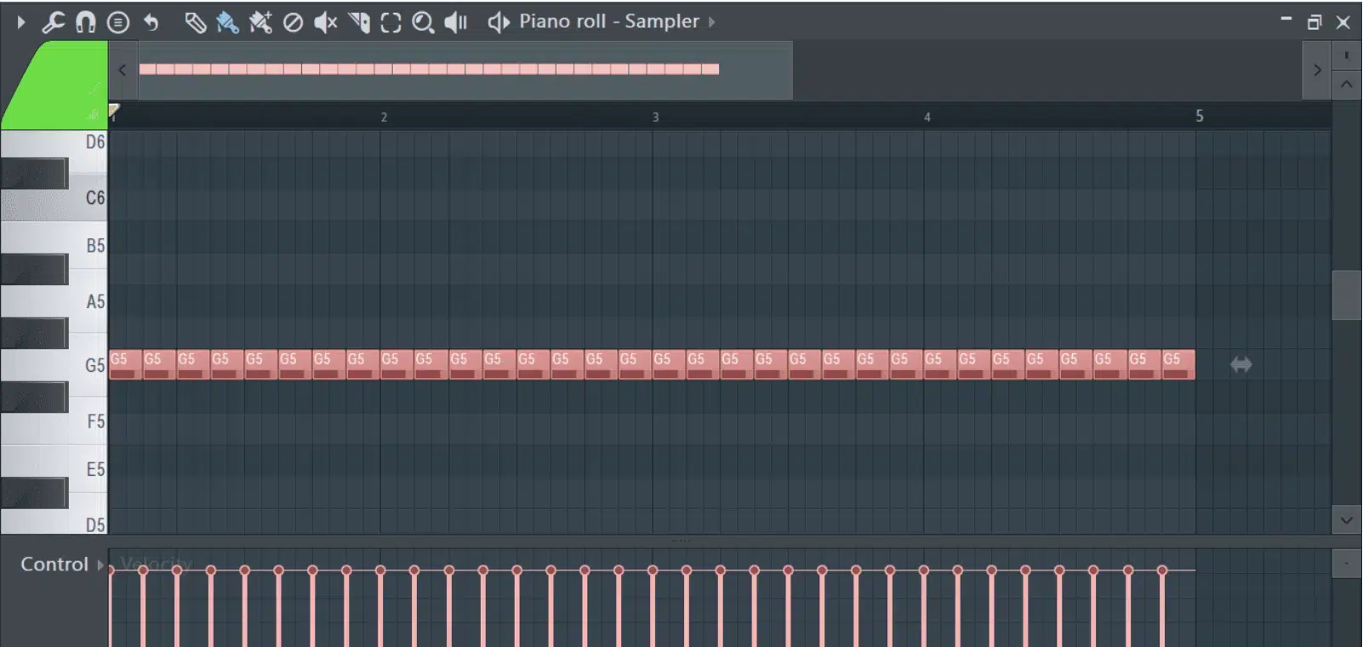Image resolution: width=1363 pixels, height=647 pixels.
Task: Preview the A5 piano key
Action: point(88,301)
